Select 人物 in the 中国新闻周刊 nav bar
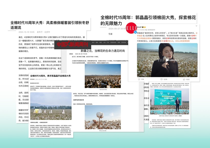This screenshot has height=148, width=210. (x=104, y=42)
